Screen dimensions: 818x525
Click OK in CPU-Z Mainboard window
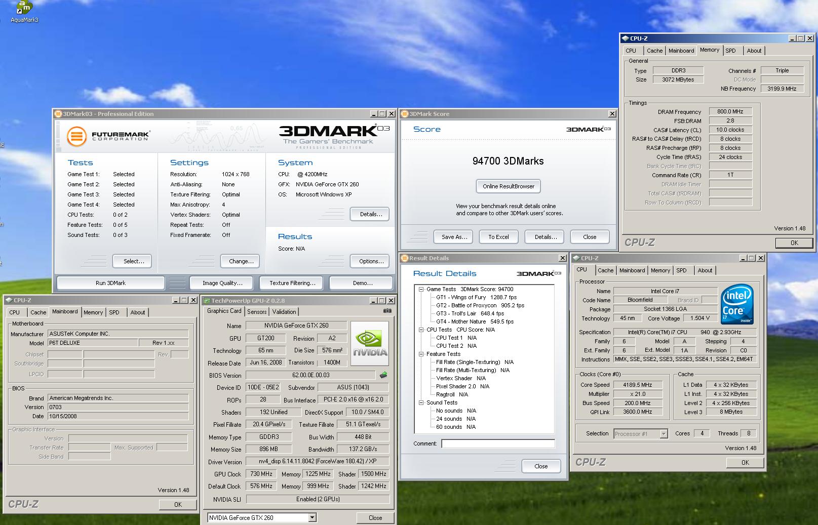coord(178,505)
